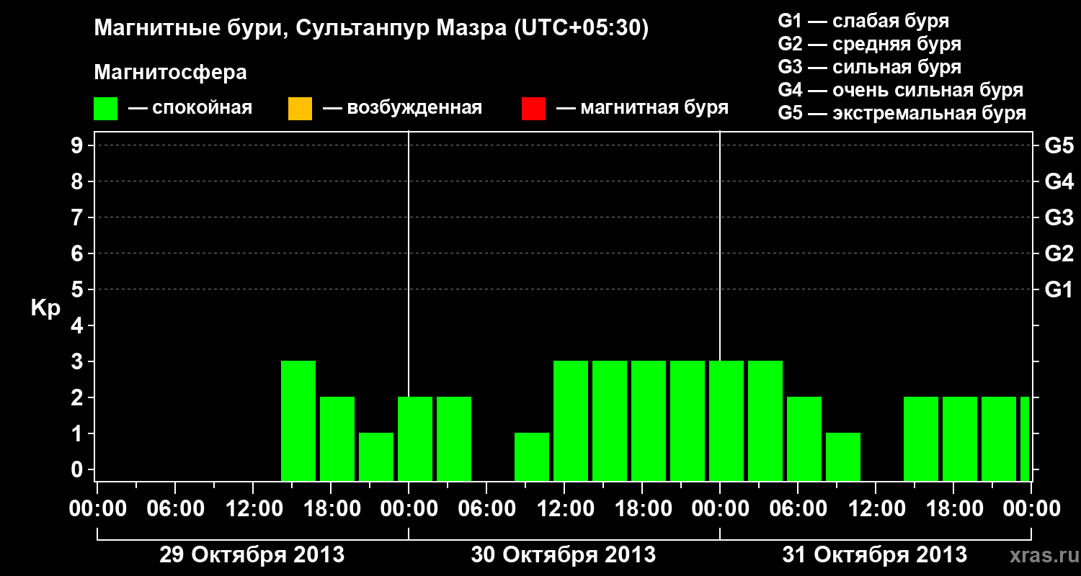This screenshot has width=1081, height=576.
Task: Click the '06:00' tick label of 31 October
Action: [x=797, y=509]
